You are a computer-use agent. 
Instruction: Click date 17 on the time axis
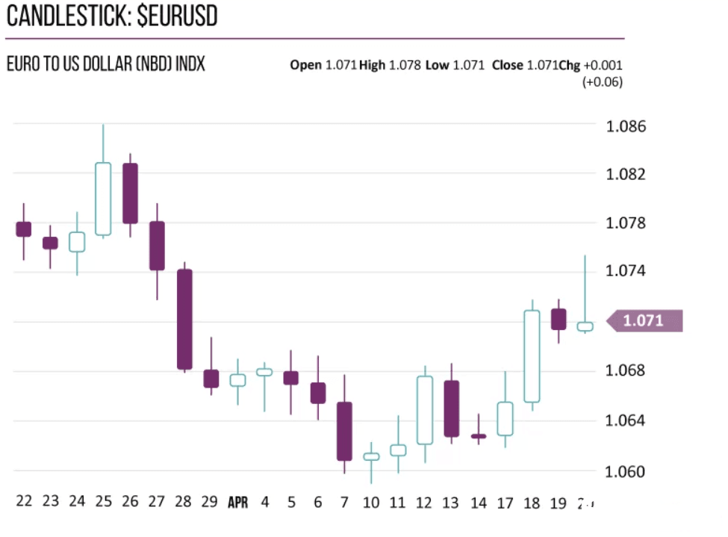tap(505, 503)
